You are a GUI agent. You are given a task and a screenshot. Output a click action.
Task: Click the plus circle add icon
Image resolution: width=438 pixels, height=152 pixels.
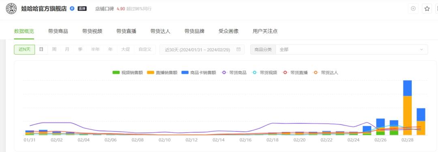click(x=413, y=8)
